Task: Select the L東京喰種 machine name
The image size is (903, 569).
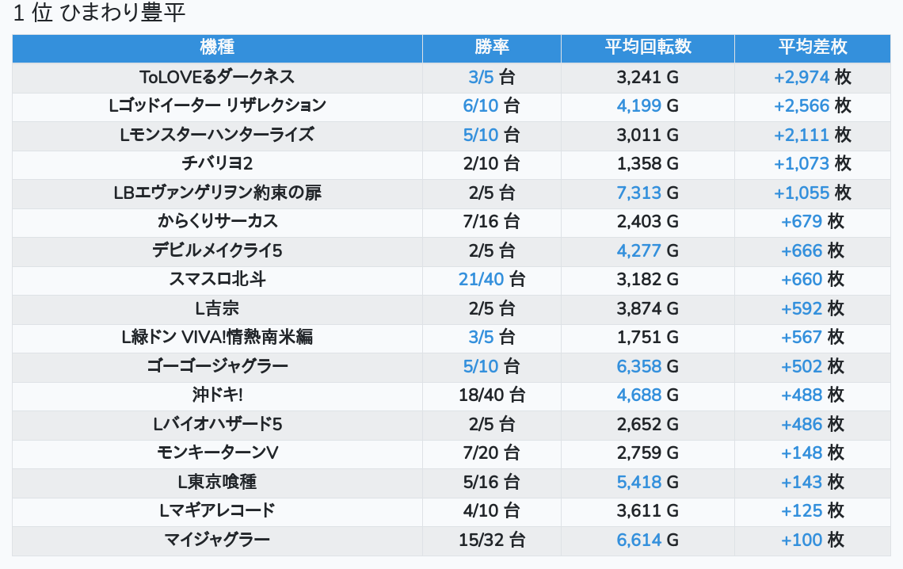Action: click(217, 482)
